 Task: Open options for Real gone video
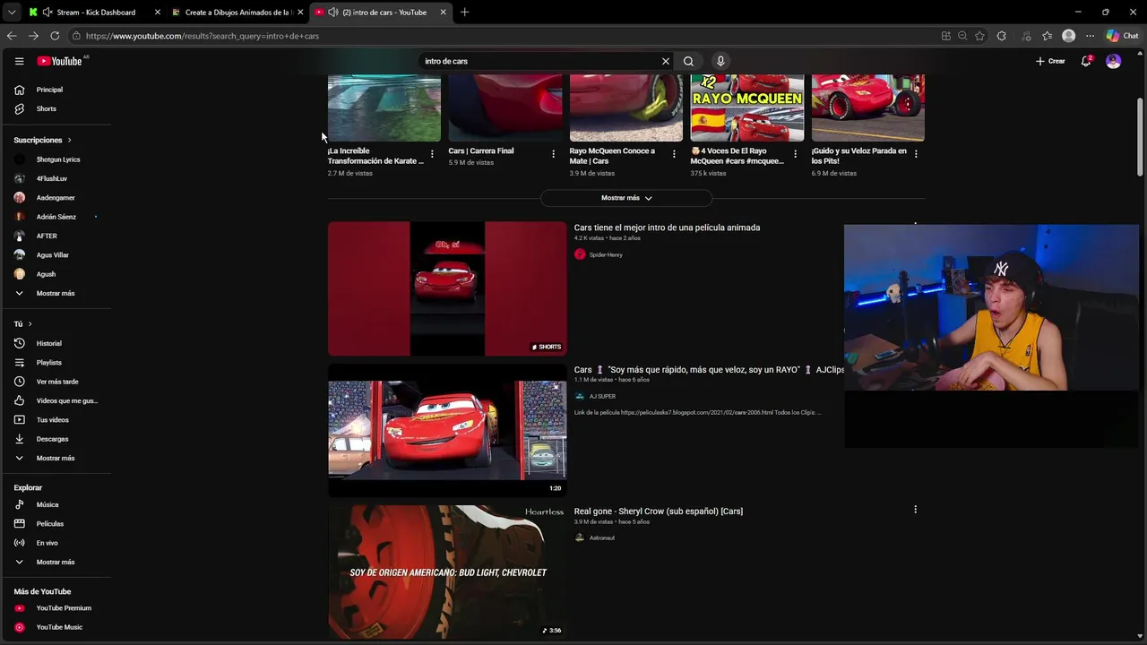pyautogui.click(x=915, y=510)
